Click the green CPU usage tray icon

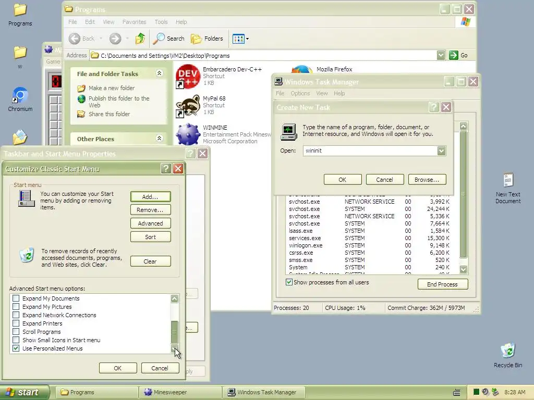476,392
